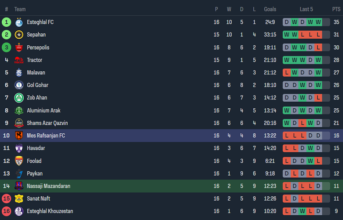Click the Foolad club logo
This screenshot has height=220, width=343.
click(19, 161)
